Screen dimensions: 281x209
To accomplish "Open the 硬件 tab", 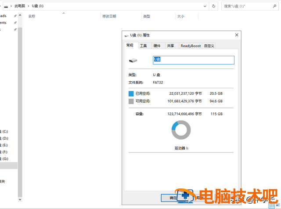I will click(x=157, y=46).
